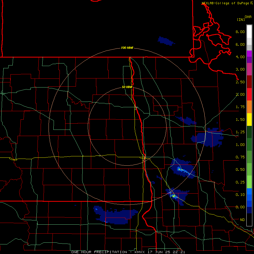Click the 50 NMI range ring label

[127, 87]
